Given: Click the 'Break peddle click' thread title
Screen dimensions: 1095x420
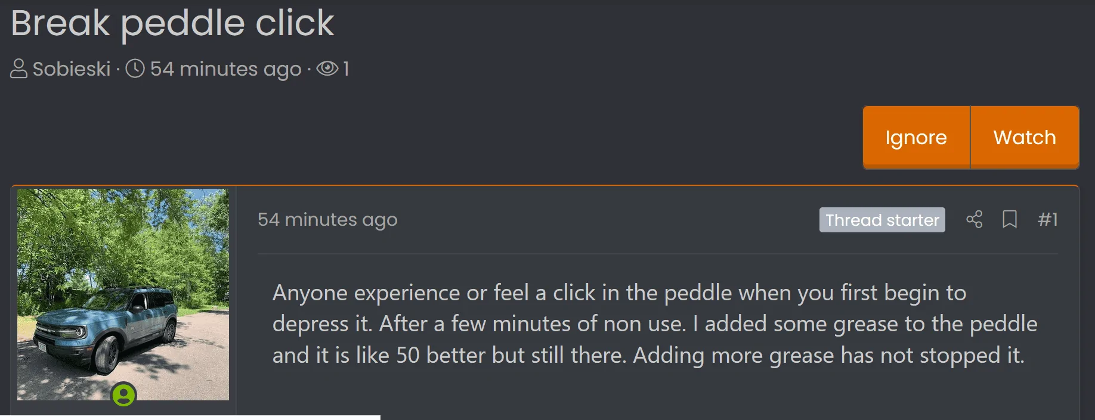Looking at the screenshot, I should point(172,24).
